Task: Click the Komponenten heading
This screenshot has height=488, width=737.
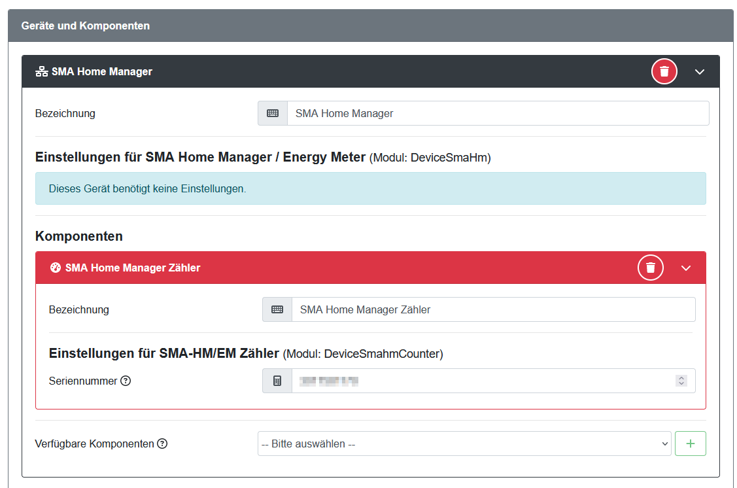Action: [79, 236]
